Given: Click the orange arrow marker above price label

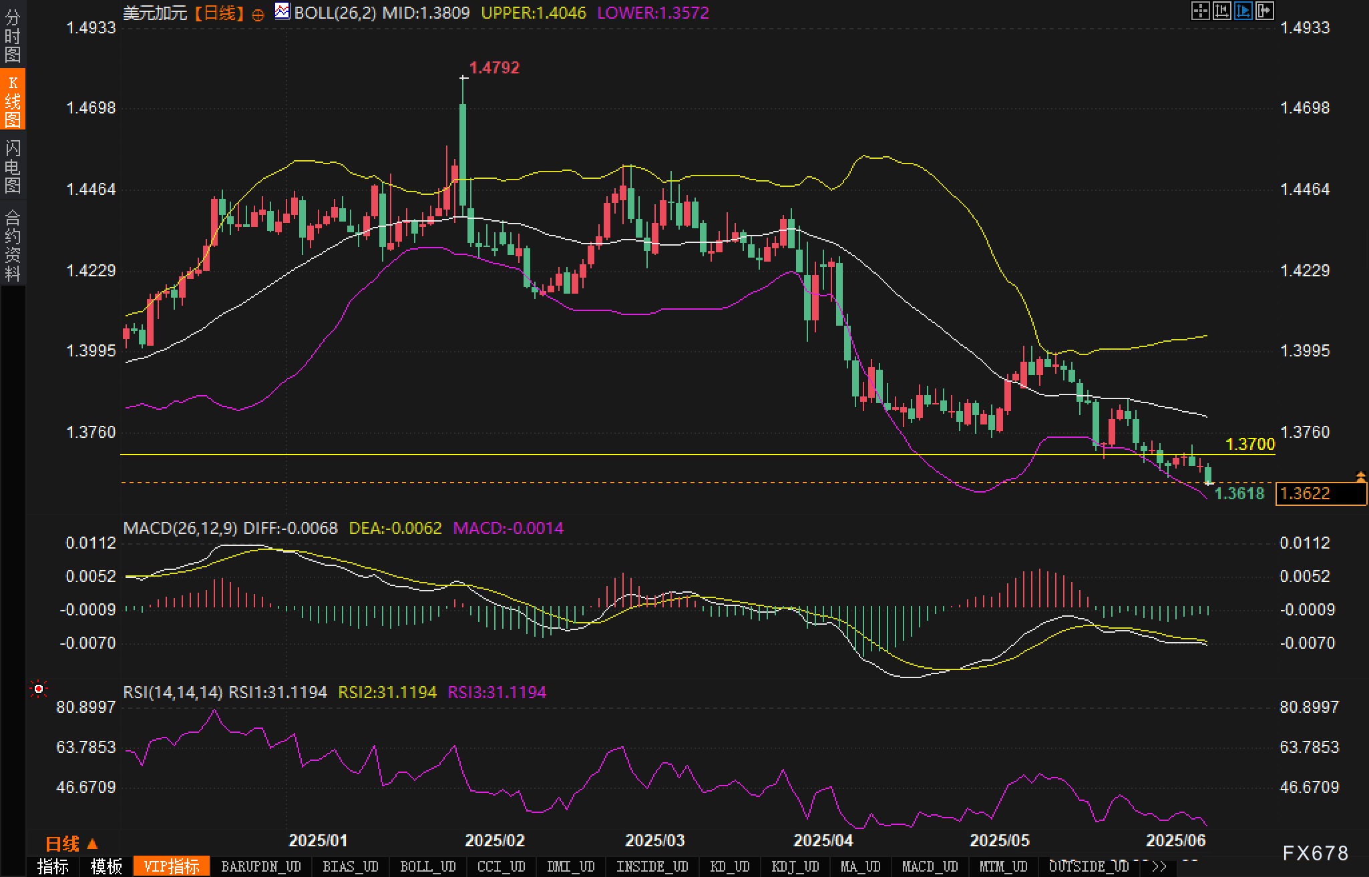Looking at the screenshot, I should [x=1360, y=476].
